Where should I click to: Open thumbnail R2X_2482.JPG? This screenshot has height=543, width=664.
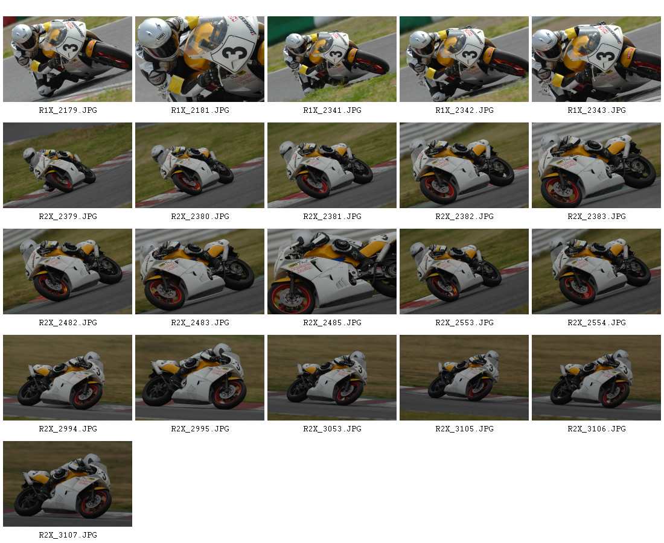point(68,271)
